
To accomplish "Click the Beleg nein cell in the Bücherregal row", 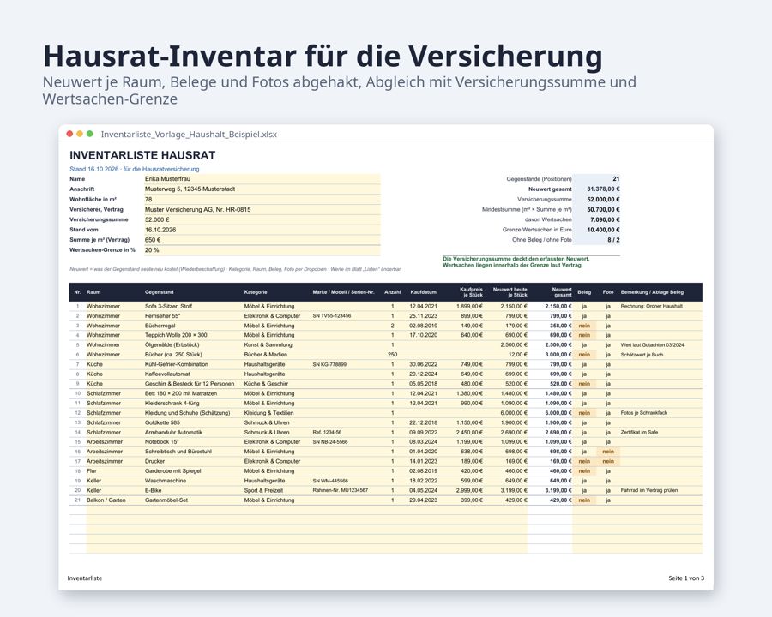I will click(584, 326).
